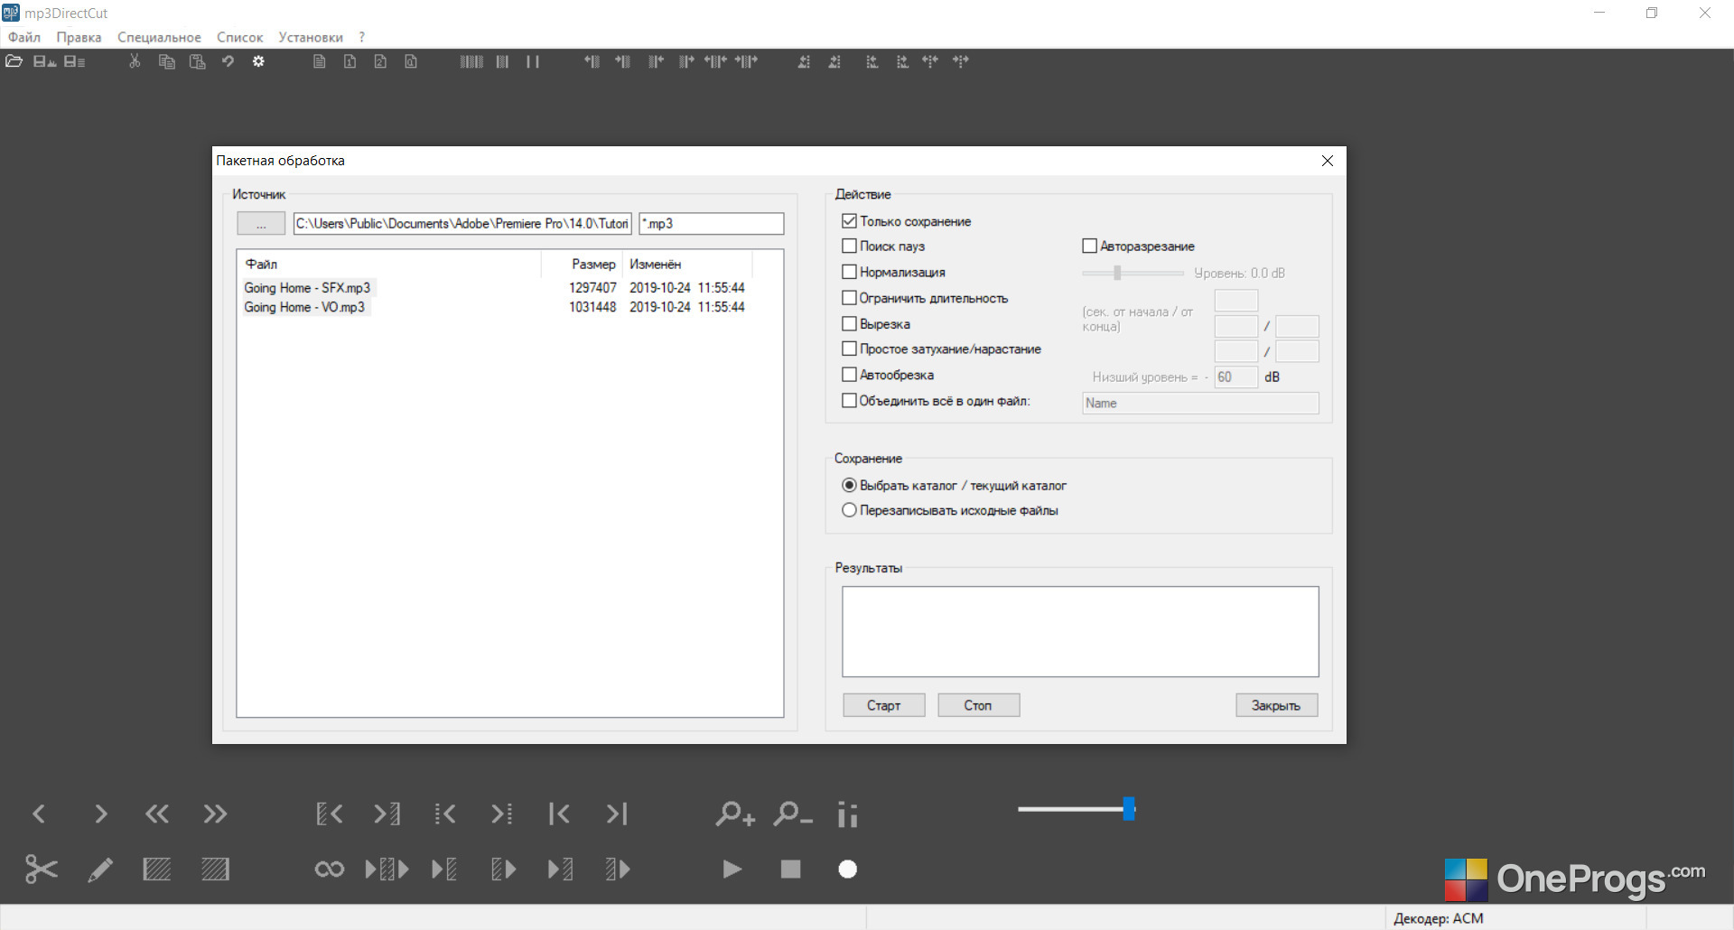Open settings via the gear icon

(258, 61)
